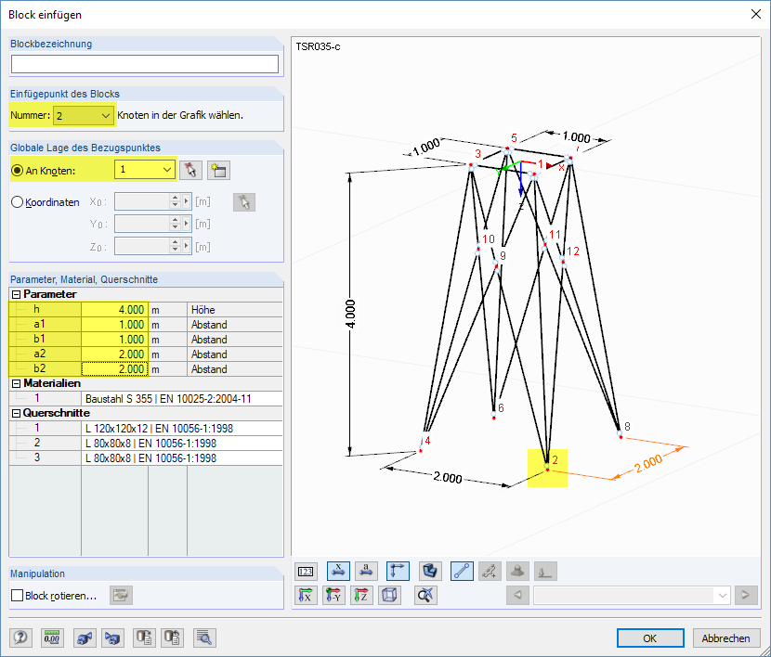
Task: Click the zoom magnifier icon under the graphic
Action: coord(425,596)
